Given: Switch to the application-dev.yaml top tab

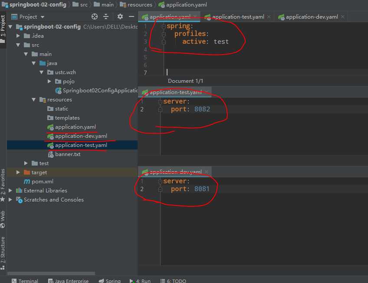Looking at the screenshot, I should click(x=312, y=17).
